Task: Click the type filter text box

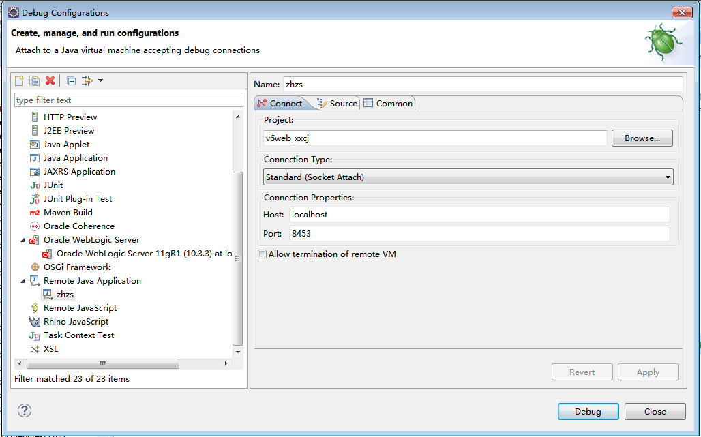Action: tap(129, 100)
